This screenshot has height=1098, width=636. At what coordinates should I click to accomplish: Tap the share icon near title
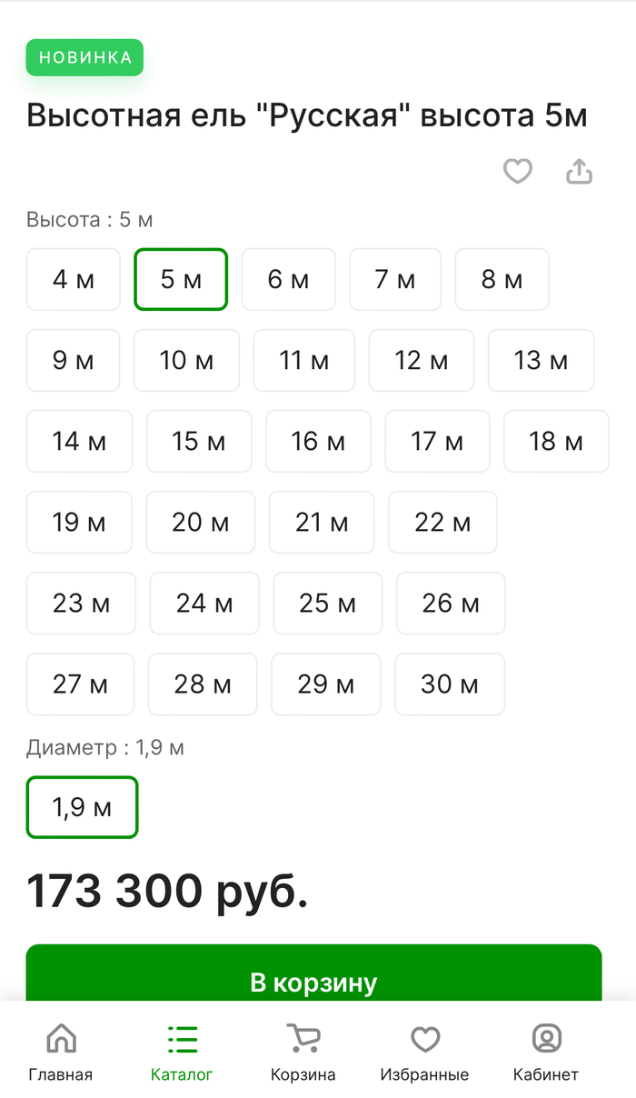point(580,171)
